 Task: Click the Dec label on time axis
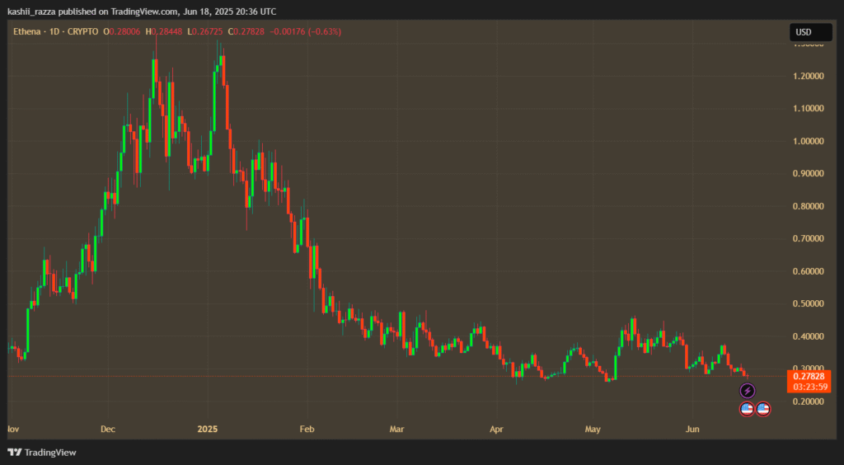click(108, 429)
